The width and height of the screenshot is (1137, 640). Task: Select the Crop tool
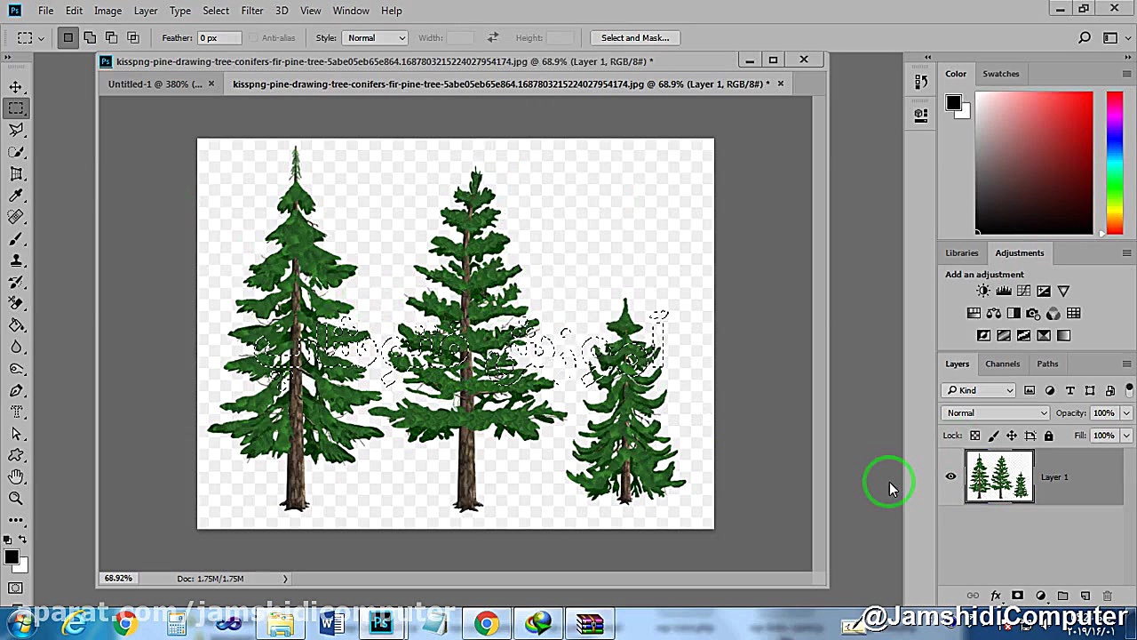click(x=16, y=174)
